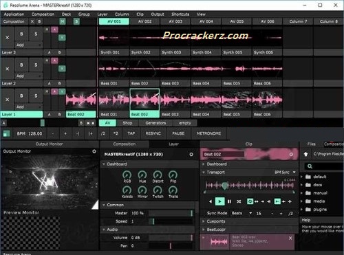Open Layer 2 blend mode Add dropdown
Screen dimensions: 344x255
pyautogui.click(x=28, y=76)
